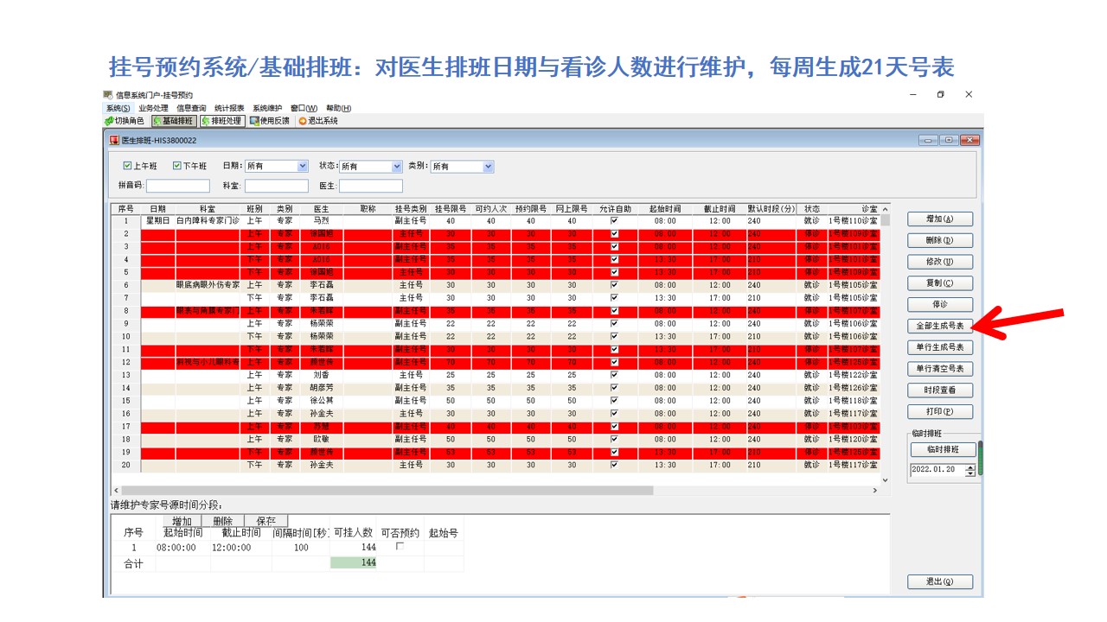Open the 系统维护 menu
Image resolution: width=1107 pixels, height=622 pixels.
coord(267,108)
